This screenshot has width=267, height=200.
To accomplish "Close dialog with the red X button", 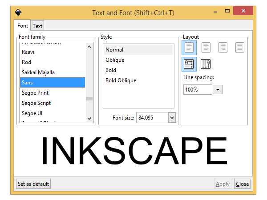I will pos(243,11).
